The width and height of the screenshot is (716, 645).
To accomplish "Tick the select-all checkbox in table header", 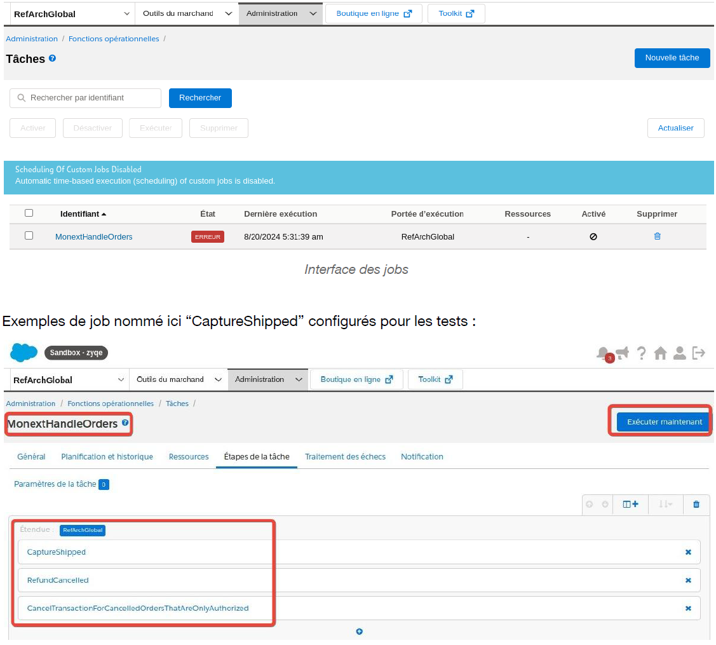I will point(29,213).
